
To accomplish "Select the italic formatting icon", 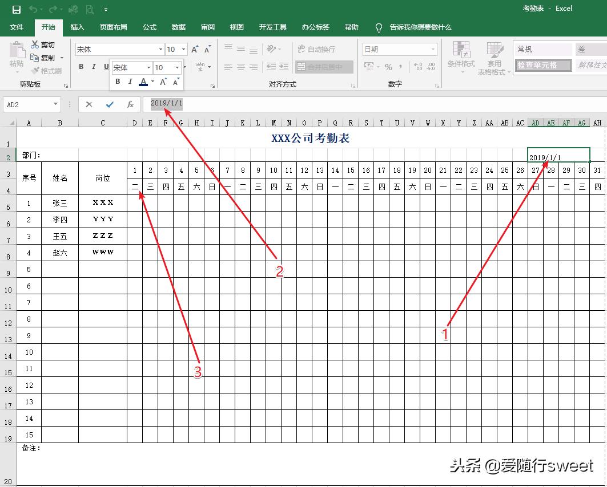I will point(94,67).
